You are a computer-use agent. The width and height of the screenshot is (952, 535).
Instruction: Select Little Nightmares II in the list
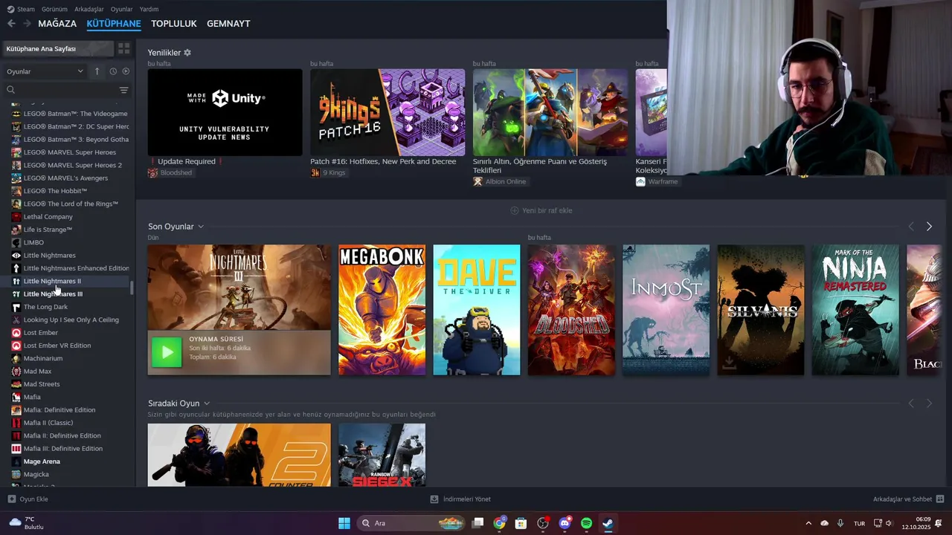[52, 281]
